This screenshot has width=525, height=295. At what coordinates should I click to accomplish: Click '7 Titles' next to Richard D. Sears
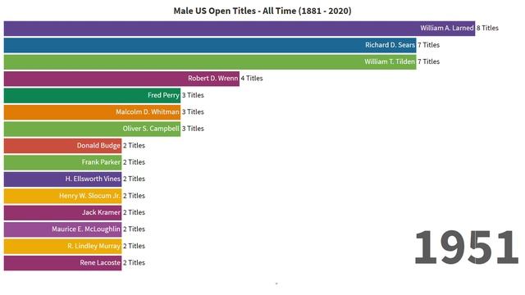(428, 45)
